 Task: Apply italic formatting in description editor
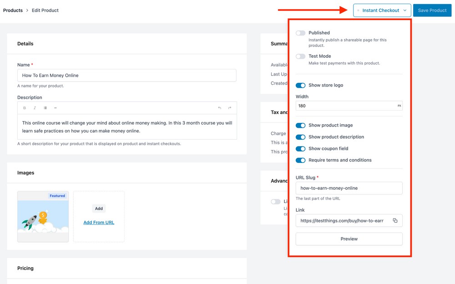pyautogui.click(x=35, y=108)
